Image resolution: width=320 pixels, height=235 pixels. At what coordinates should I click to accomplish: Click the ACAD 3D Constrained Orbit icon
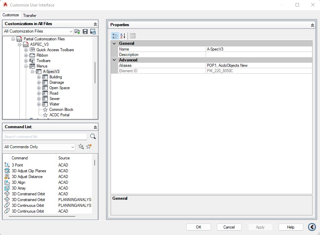(7, 194)
